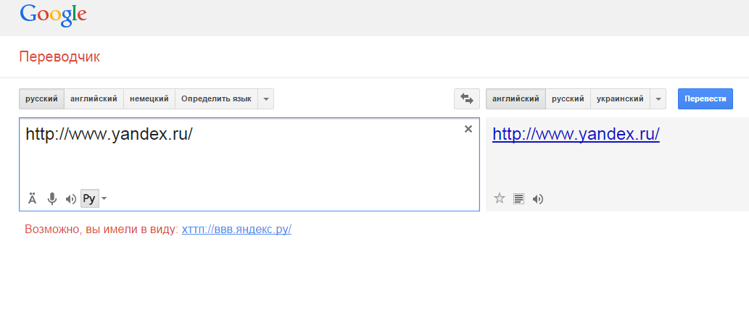Select русский as source language
The width and height of the screenshot is (749, 328).
tap(41, 98)
